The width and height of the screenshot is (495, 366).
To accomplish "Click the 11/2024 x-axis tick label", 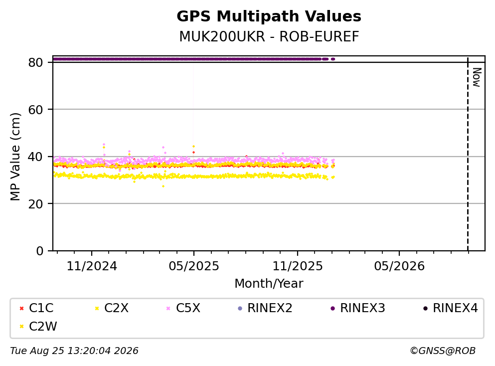I will tap(92, 266).
